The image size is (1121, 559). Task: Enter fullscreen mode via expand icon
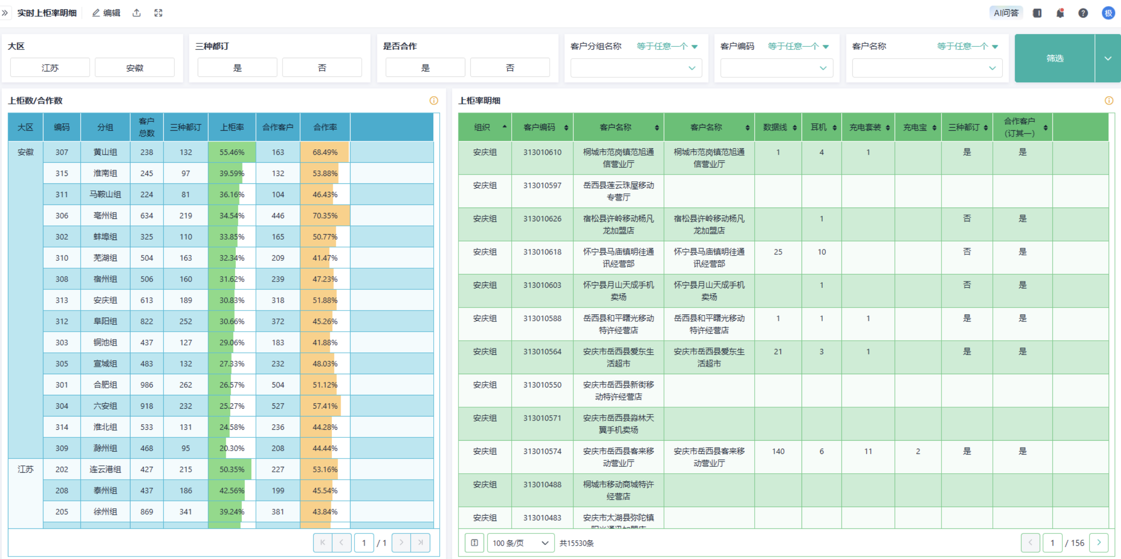158,13
